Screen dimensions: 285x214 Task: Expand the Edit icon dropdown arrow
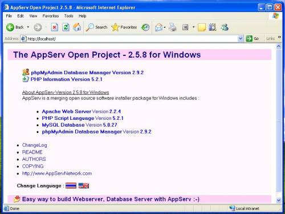pyautogui.click(x=193, y=27)
